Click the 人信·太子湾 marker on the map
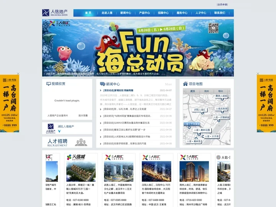The width and height of the screenshot is (276, 207). point(212,136)
